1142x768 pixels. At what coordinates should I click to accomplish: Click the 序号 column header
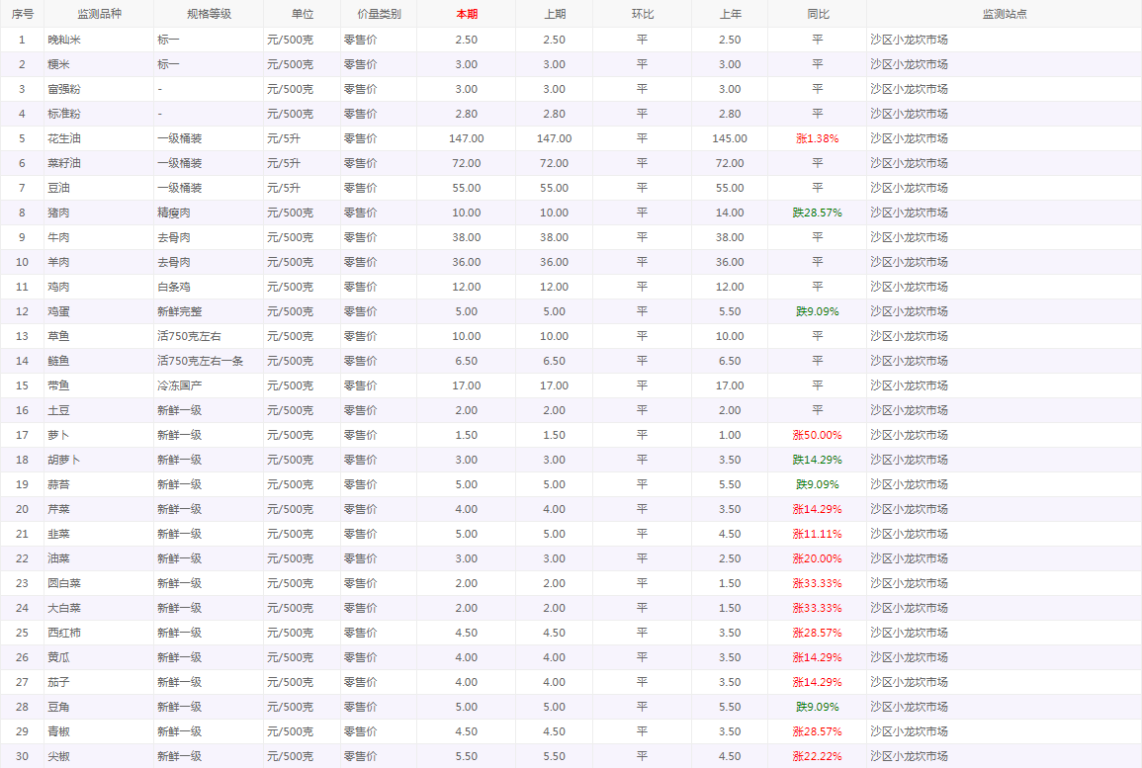tap(22, 14)
